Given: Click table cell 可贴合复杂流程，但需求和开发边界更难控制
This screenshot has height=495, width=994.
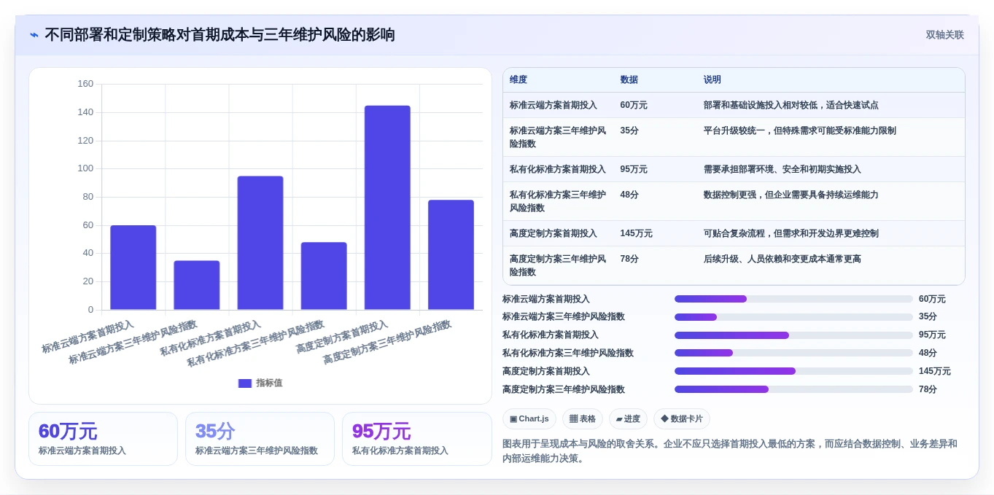Looking at the screenshot, I should [x=791, y=233].
